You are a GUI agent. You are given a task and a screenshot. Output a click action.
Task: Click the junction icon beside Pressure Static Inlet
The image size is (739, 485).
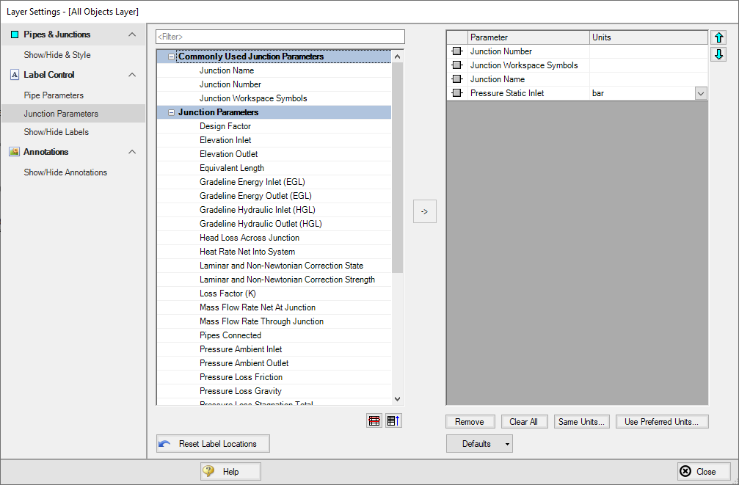(x=457, y=93)
